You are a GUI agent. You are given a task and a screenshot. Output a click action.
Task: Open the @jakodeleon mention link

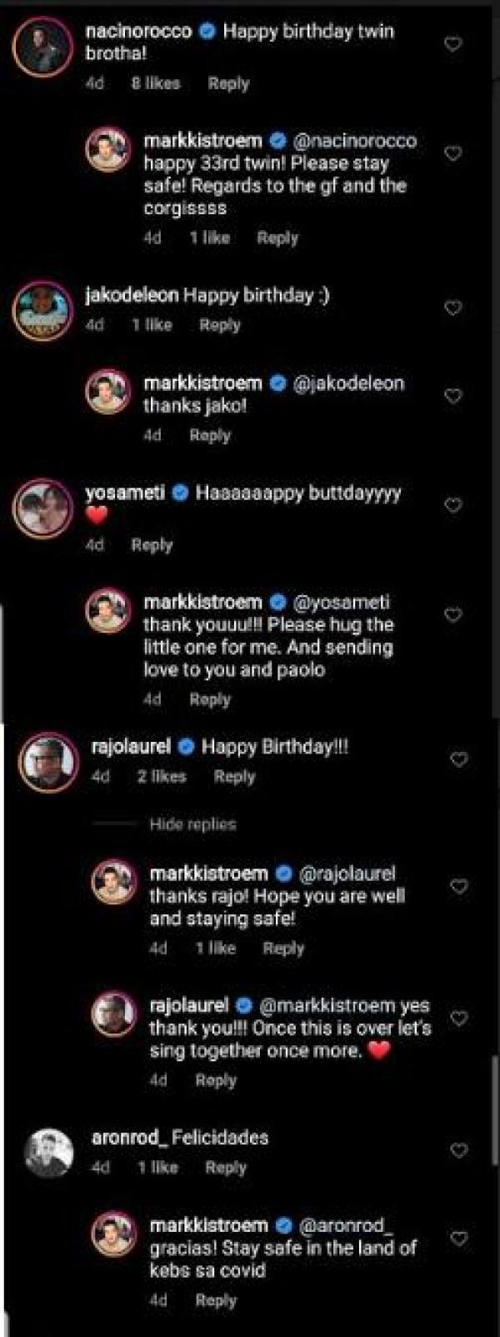(349, 383)
